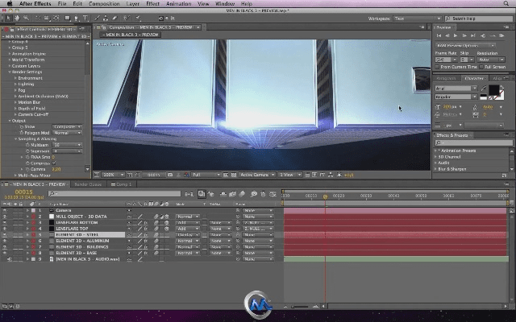The width and height of the screenshot is (516, 322).
Task: Select the Hand tool
Action: (x=15, y=17)
